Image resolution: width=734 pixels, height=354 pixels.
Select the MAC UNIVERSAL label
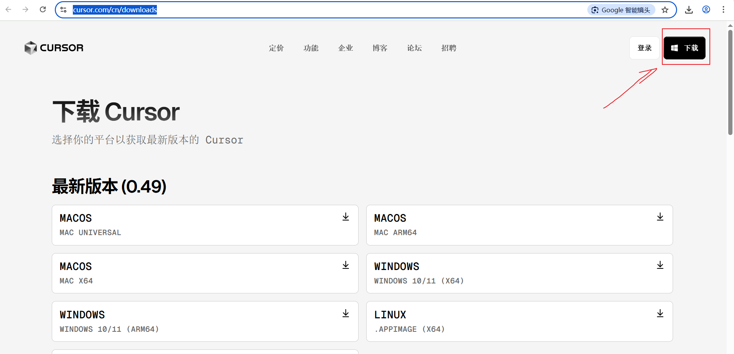[91, 233]
